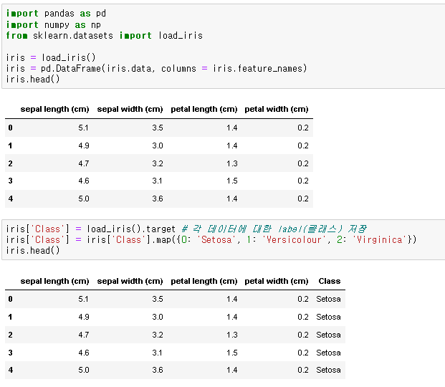445x387 pixels.
Task: Click 'sepal length (cm)' header in table with Class
Action: (54, 281)
